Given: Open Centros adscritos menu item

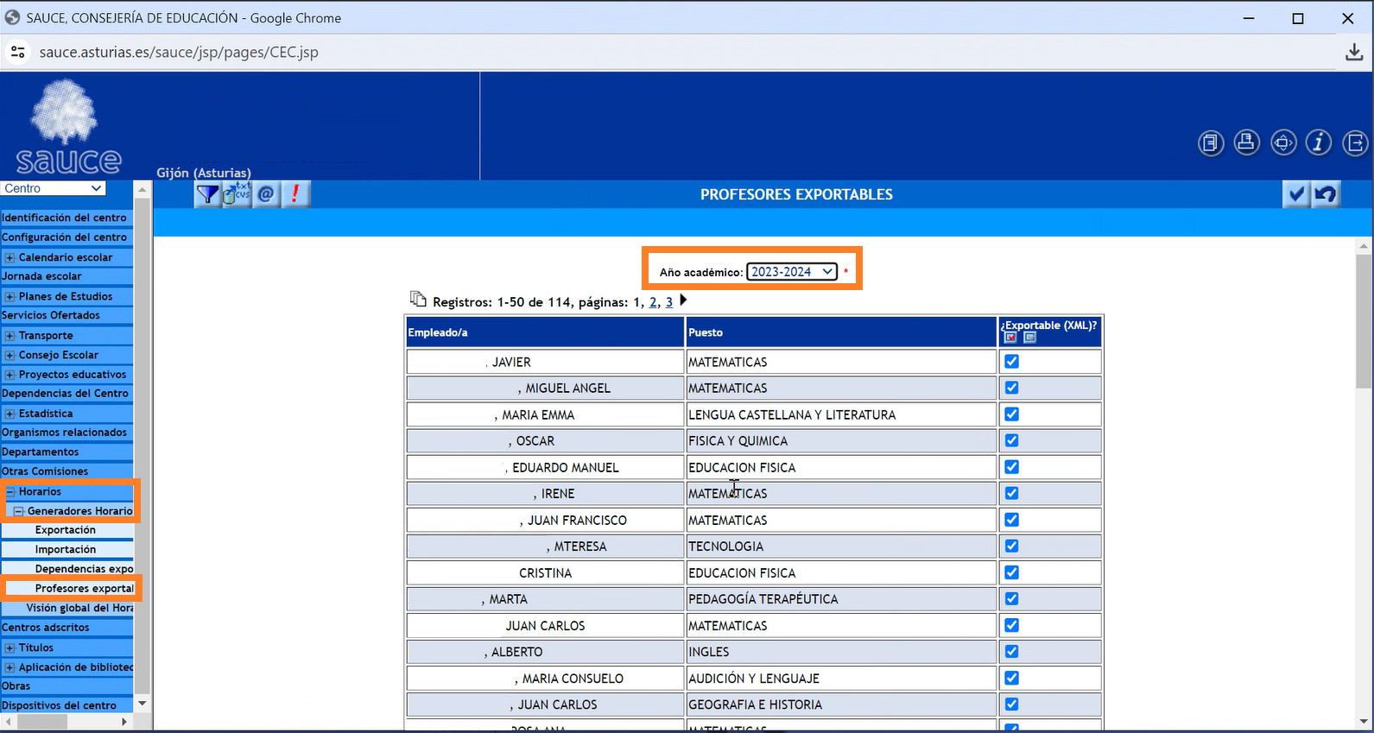Looking at the screenshot, I should (45, 628).
